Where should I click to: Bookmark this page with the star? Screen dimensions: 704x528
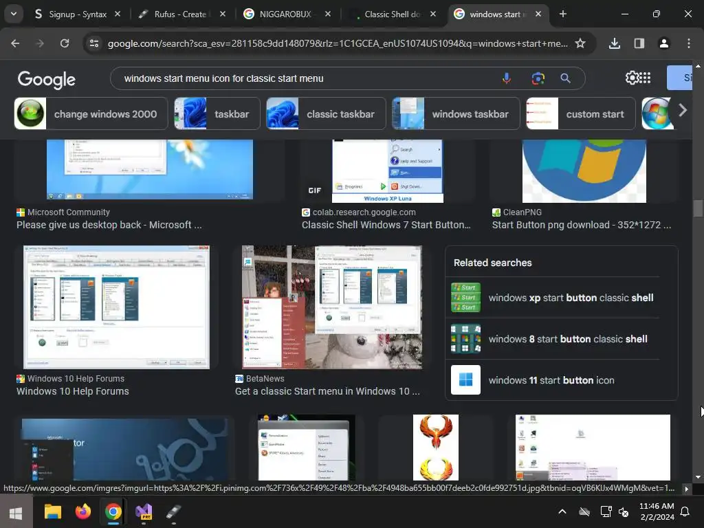click(580, 43)
